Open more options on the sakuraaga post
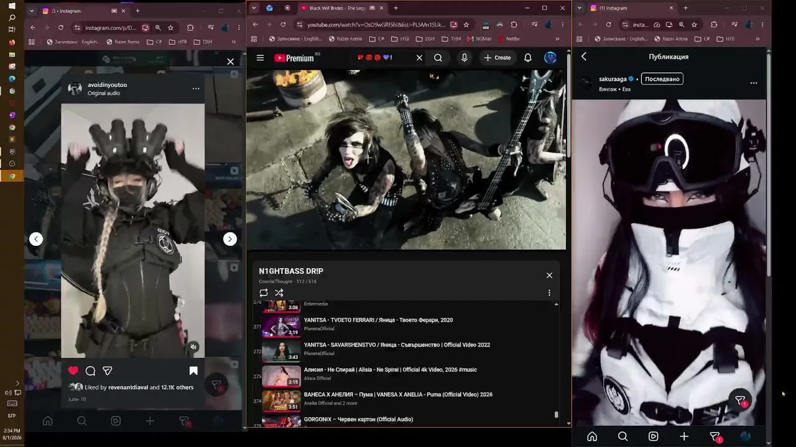Viewport: 796px width, 447px height. [x=754, y=83]
